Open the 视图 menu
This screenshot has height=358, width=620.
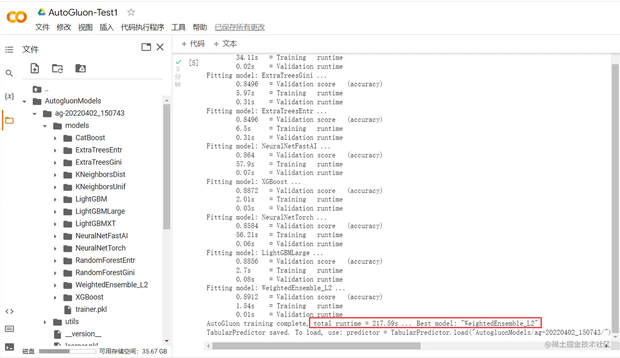point(85,27)
